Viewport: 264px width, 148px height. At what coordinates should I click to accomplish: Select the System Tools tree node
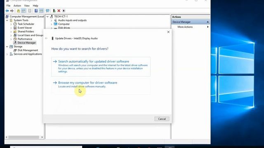(x=21, y=20)
